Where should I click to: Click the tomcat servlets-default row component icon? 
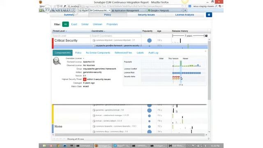click(94, 121)
